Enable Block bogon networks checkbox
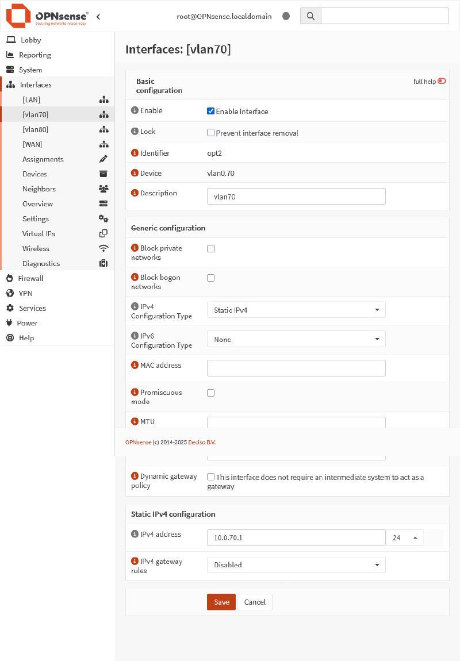460x661 pixels. coord(210,278)
